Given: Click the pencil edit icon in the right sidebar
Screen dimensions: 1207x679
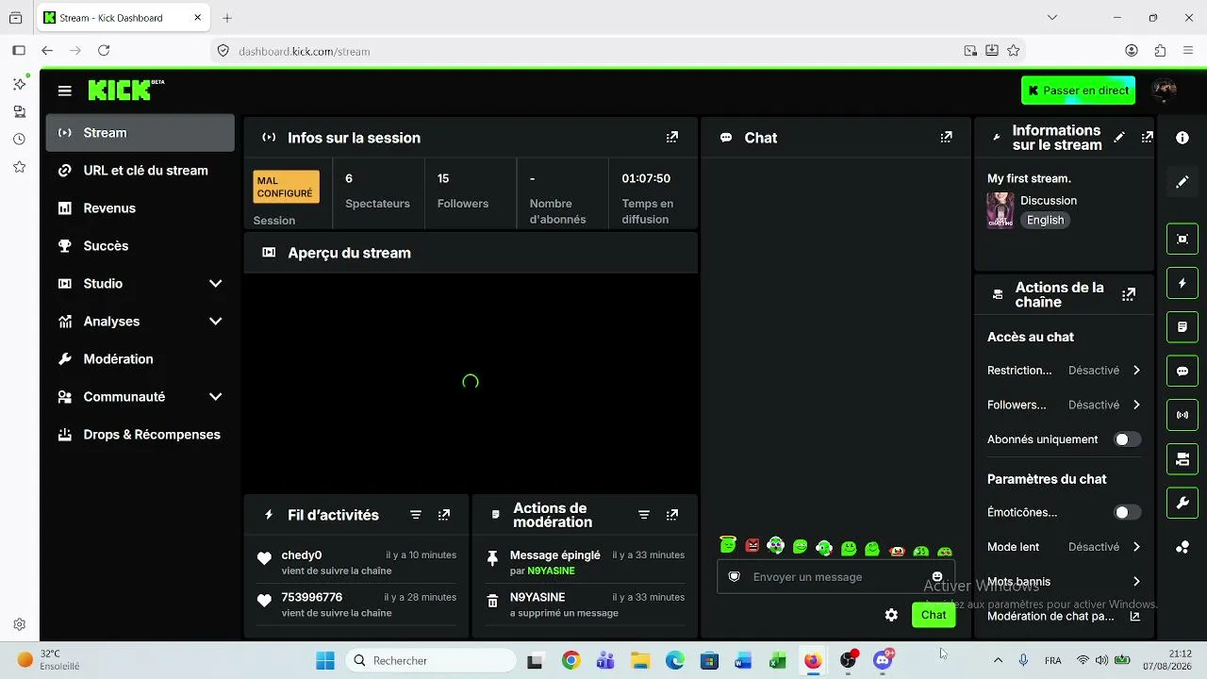Looking at the screenshot, I should (x=1182, y=182).
